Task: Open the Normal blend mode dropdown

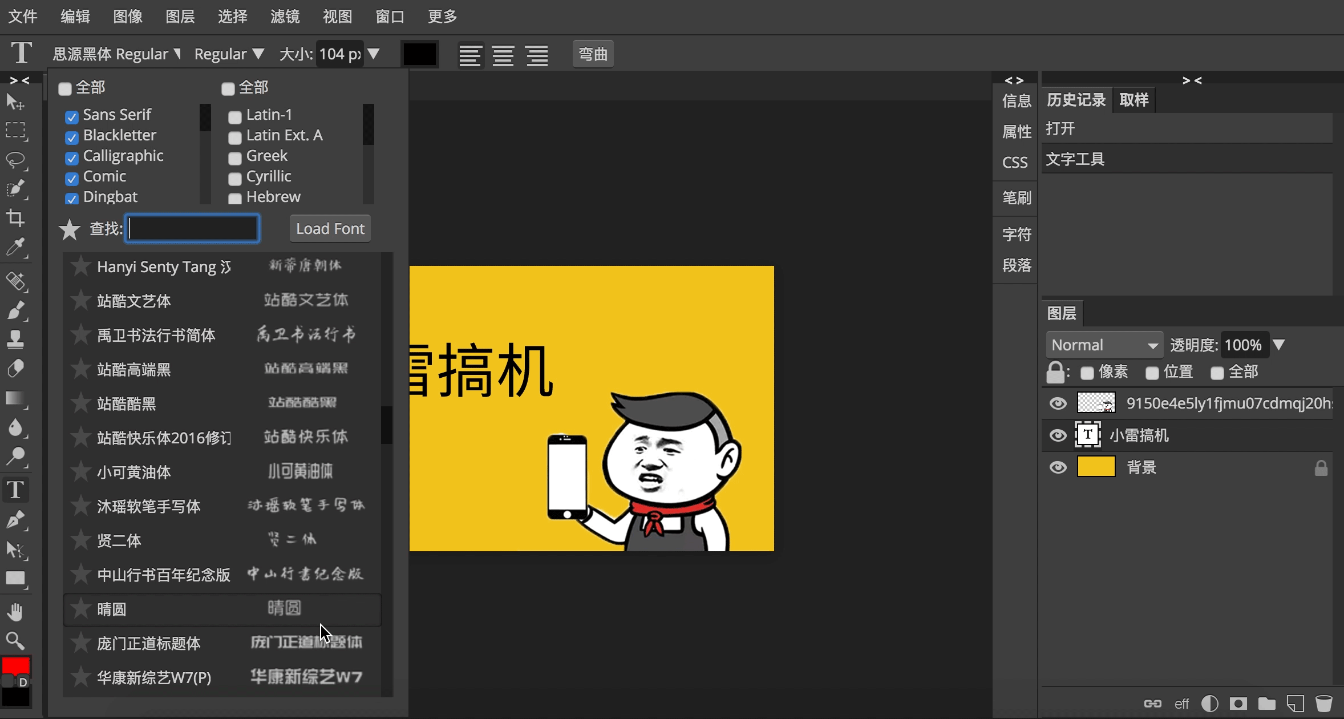Action: 1103,345
